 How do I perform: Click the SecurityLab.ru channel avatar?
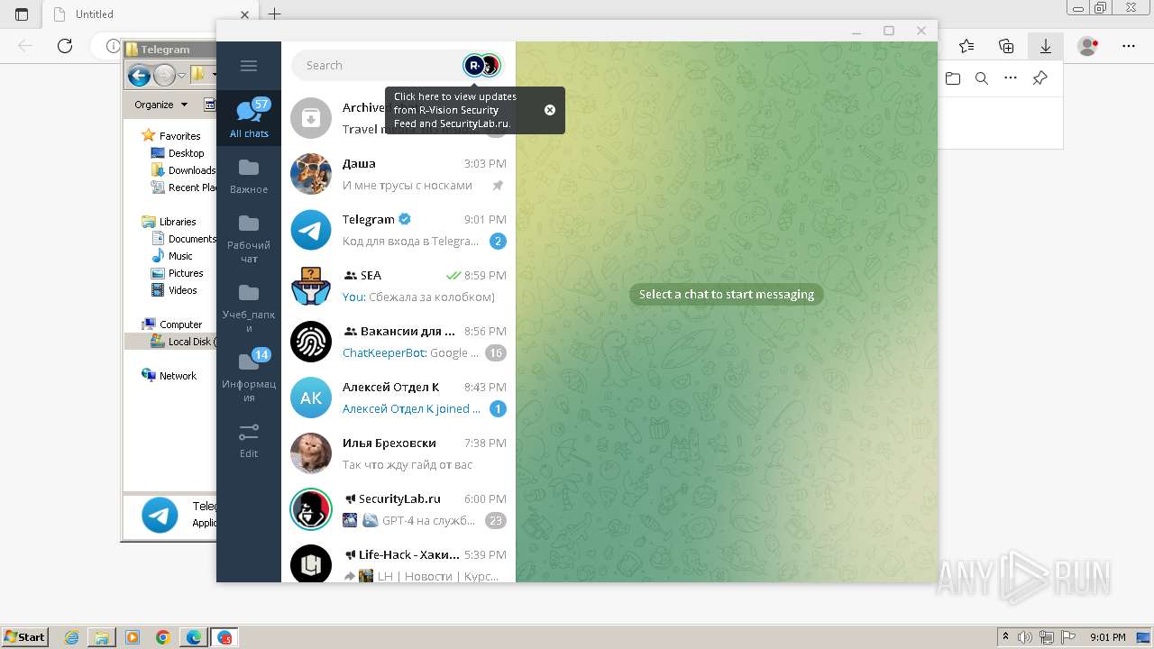click(x=311, y=509)
